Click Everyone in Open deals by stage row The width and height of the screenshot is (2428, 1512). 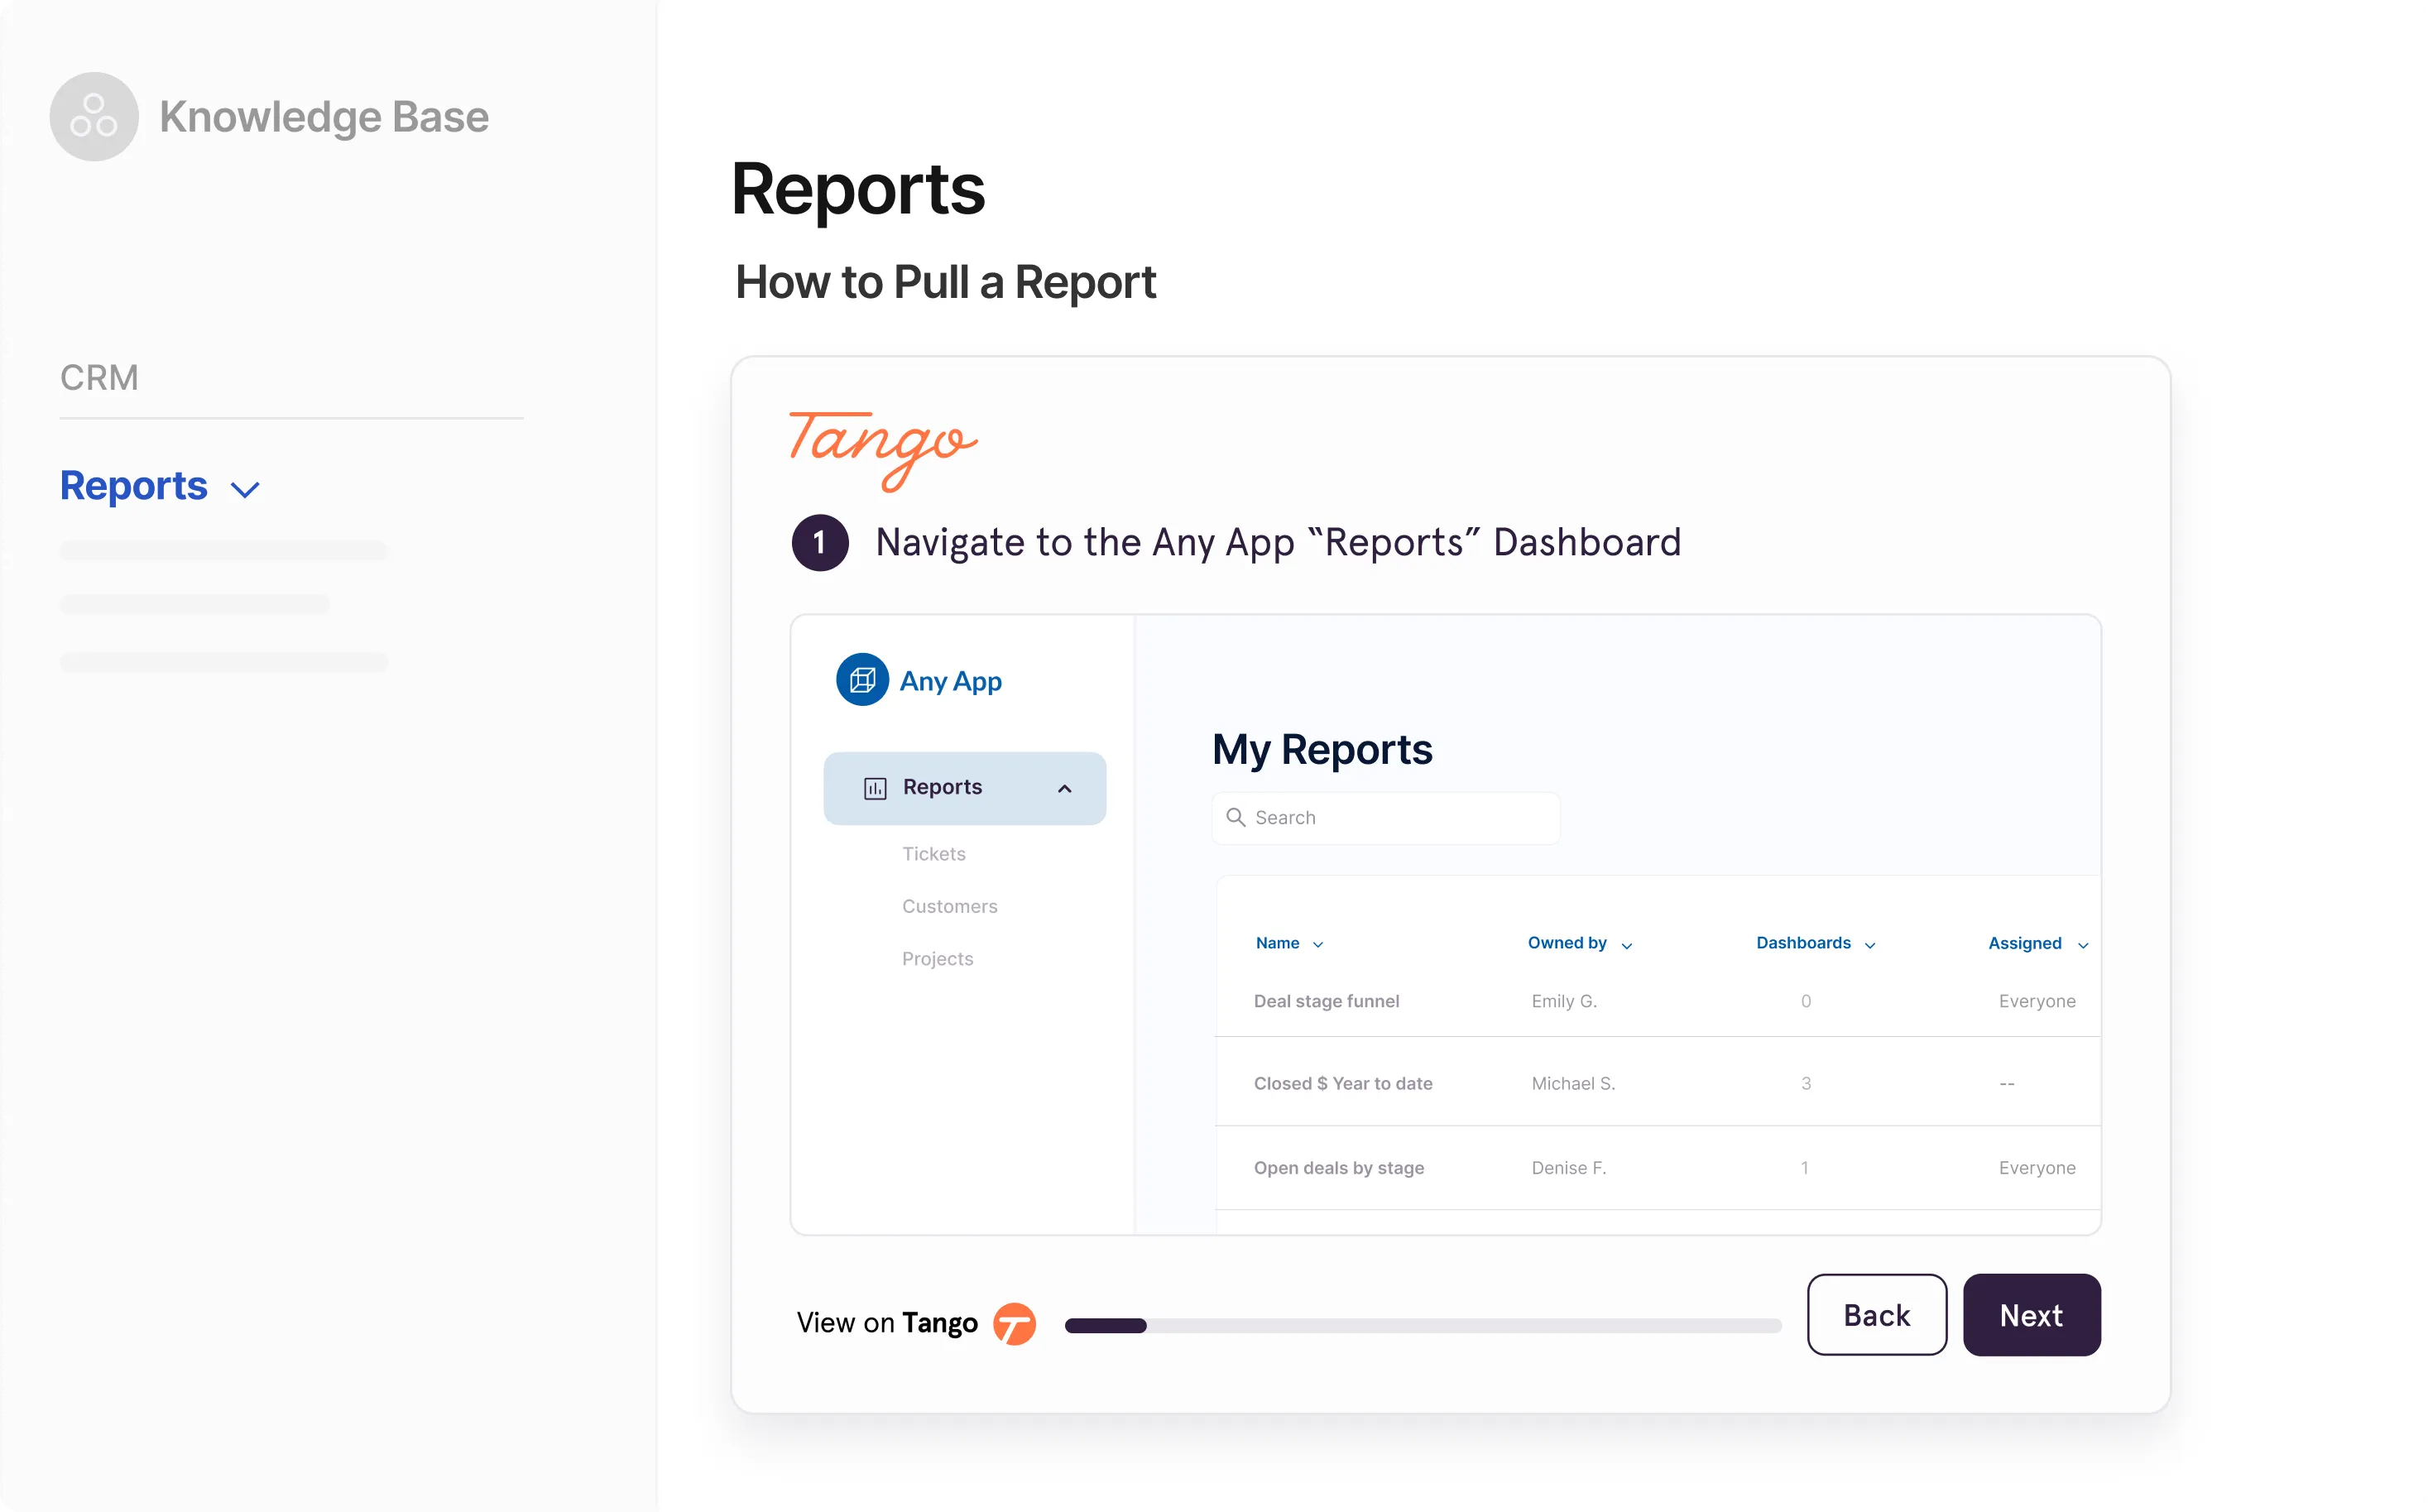click(2037, 1168)
